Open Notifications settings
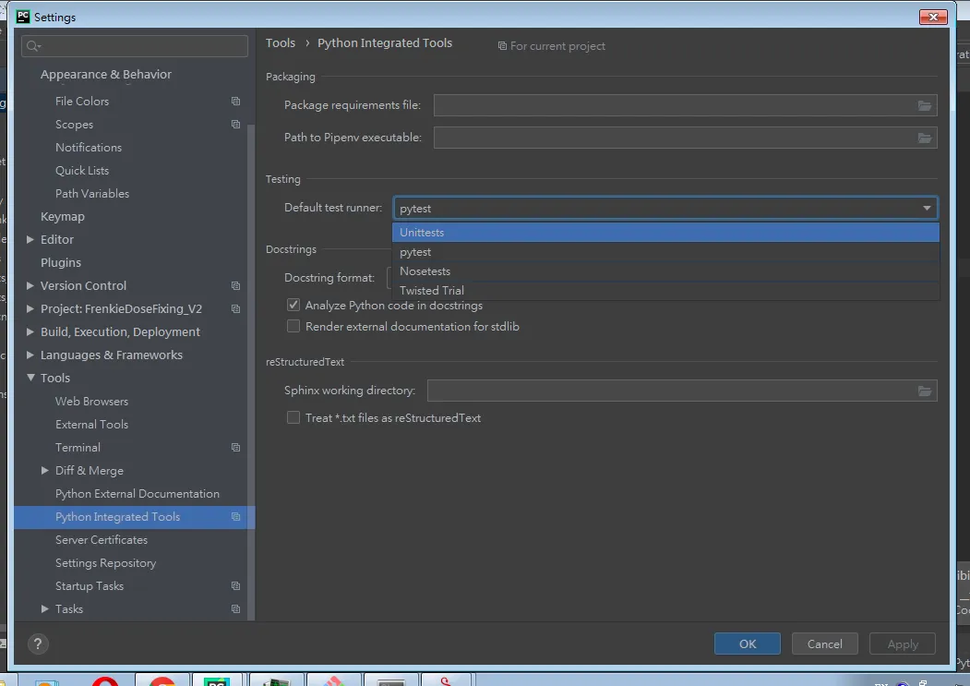The height and width of the screenshot is (686, 970). [x=89, y=148]
